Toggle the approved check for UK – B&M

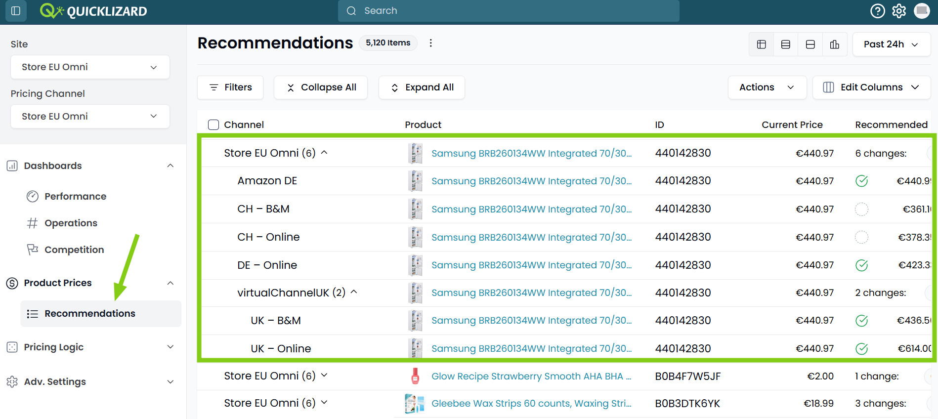862,321
